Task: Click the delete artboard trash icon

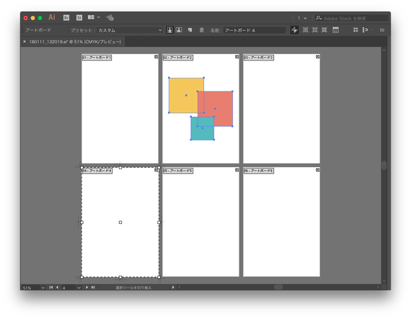Action: pyautogui.click(x=201, y=30)
